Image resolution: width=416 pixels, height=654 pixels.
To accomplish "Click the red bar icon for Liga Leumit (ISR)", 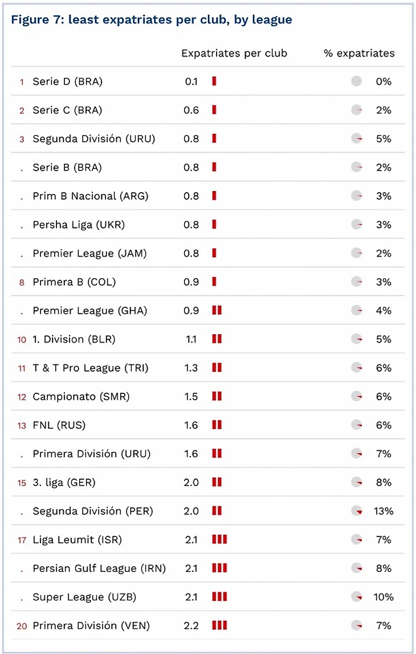I will tap(219, 539).
